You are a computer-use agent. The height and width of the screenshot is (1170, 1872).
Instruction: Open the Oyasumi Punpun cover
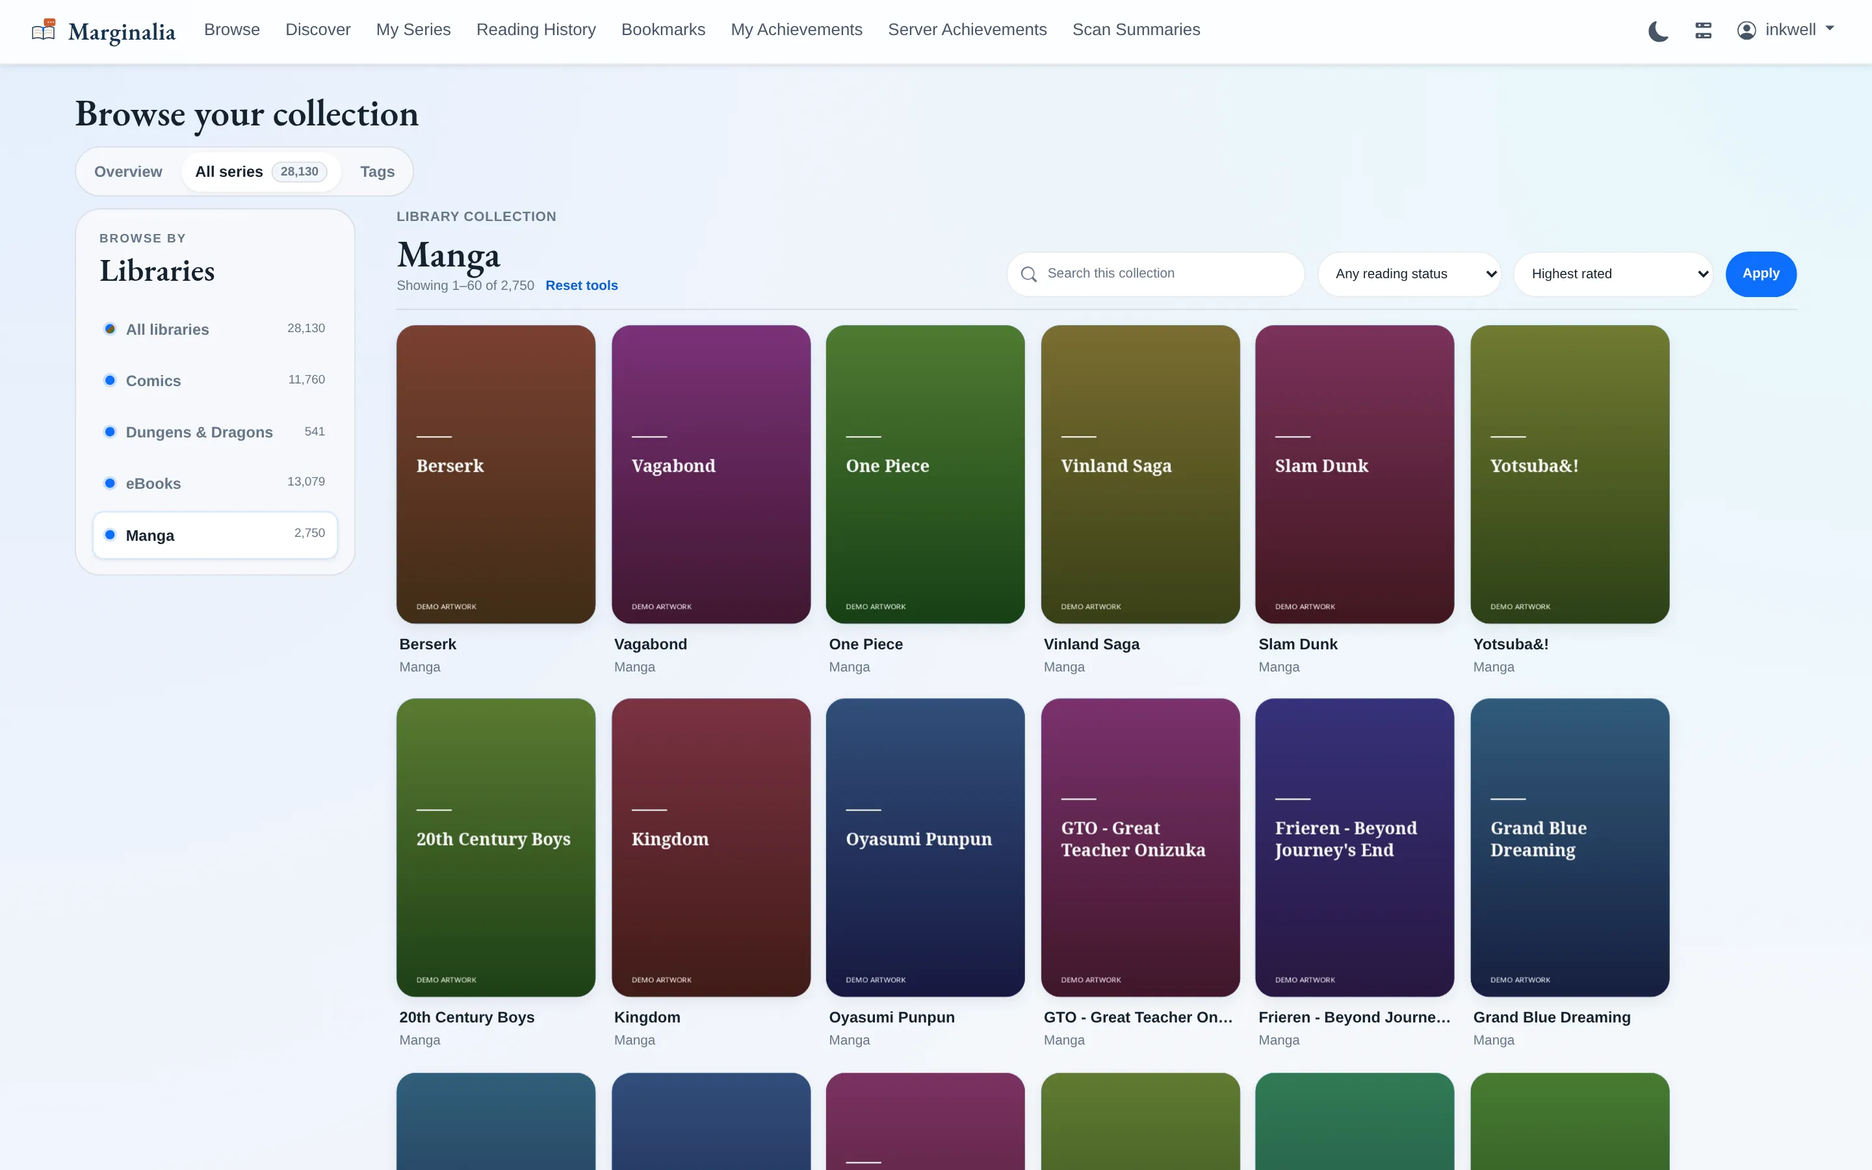tap(925, 848)
